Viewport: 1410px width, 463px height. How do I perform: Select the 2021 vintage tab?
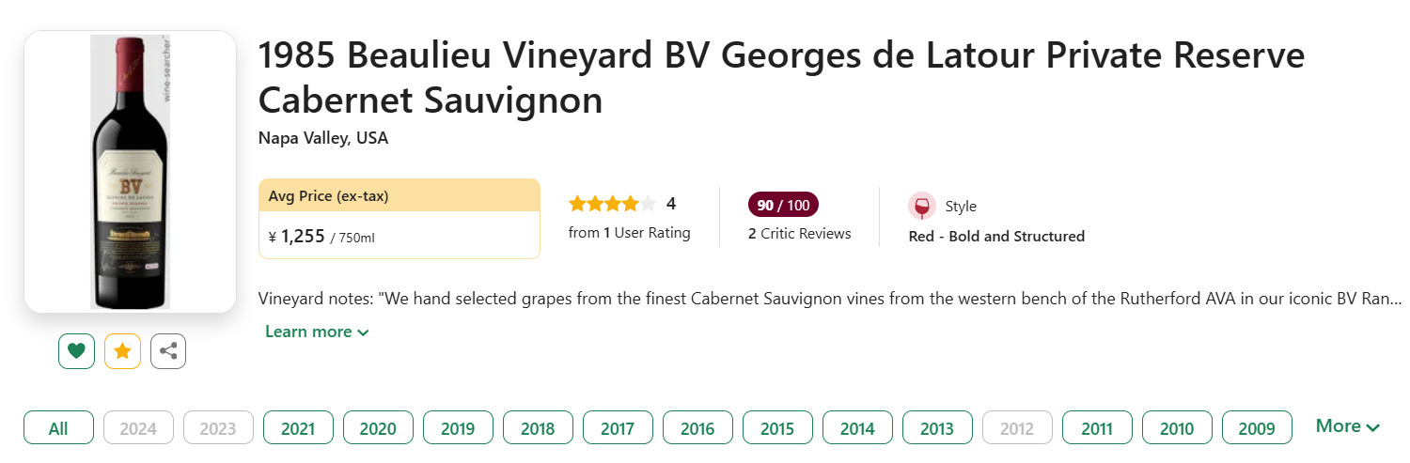tap(298, 428)
